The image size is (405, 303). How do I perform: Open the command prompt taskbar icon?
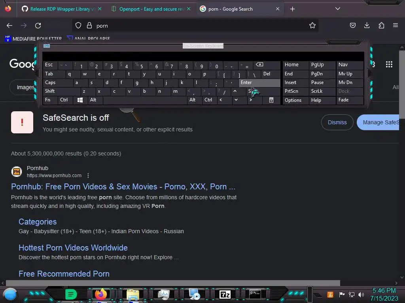click(255, 294)
